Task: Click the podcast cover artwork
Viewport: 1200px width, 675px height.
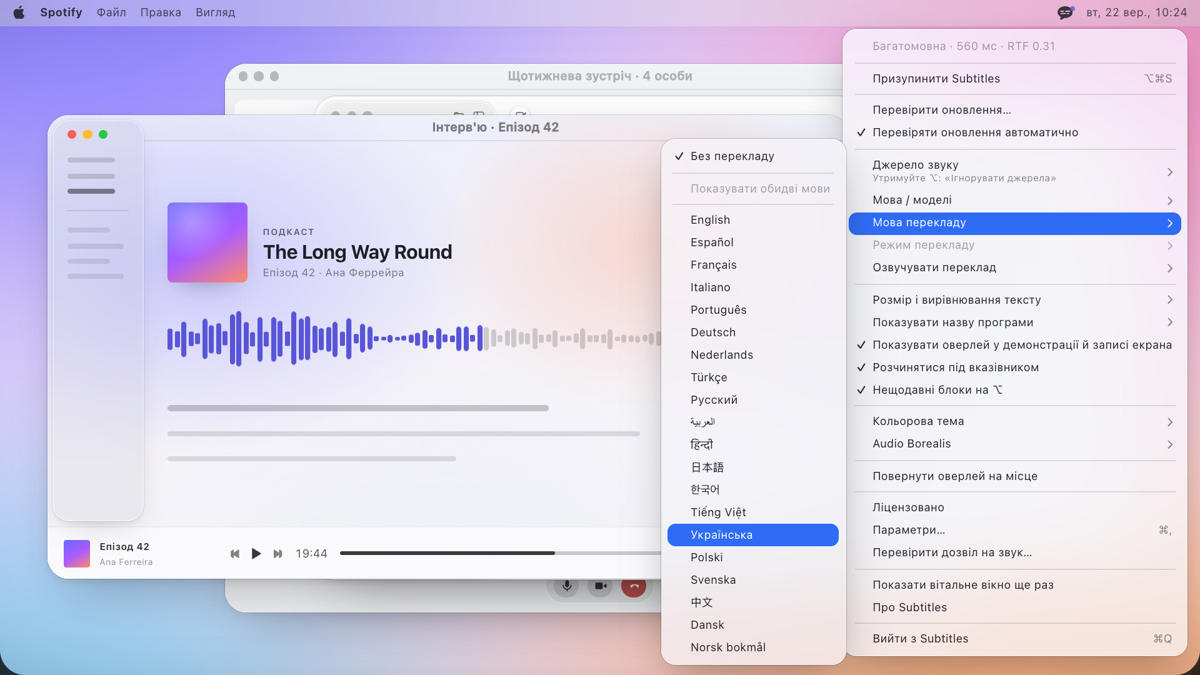Action: click(207, 242)
